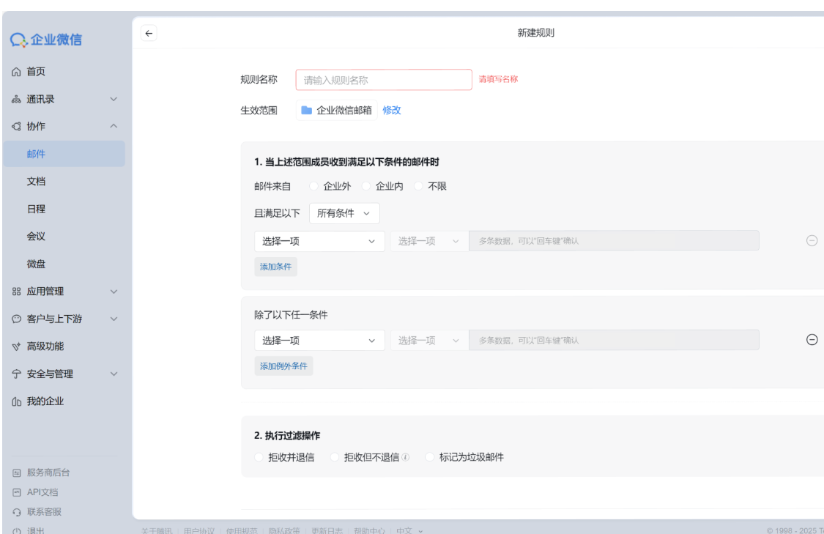The height and width of the screenshot is (534, 824).
Task: Remove the first condition with the minus icon
Action: point(812,240)
